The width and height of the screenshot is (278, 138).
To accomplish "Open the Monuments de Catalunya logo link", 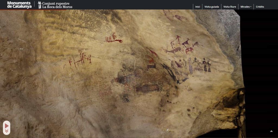I will pos(19,5).
